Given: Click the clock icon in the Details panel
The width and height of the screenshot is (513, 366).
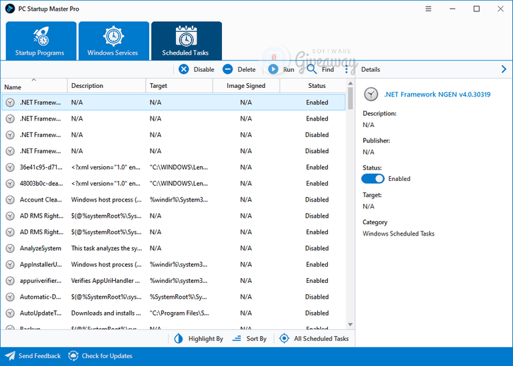Looking at the screenshot, I should point(370,94).
